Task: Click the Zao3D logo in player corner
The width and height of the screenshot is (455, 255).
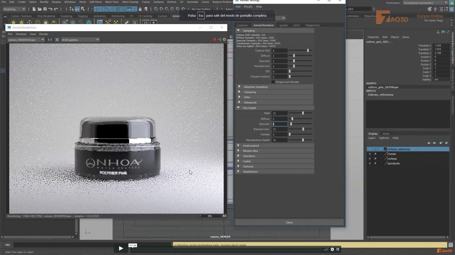Action: pyautogui.click(x=444, y=251)
